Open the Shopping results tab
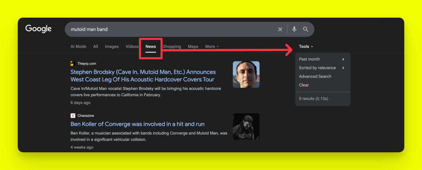The width and height of the screenshot is (422, 170). pyautogui.click(x=172, y=47)
